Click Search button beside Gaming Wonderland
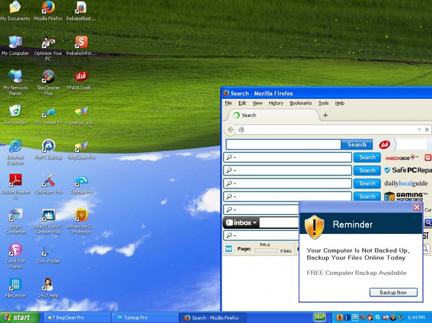Screen dimensions: 432x323 367,196
